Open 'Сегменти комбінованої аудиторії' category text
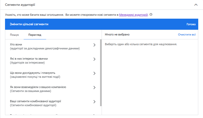This screenshot has height=118, width=203. pos(33,105)
